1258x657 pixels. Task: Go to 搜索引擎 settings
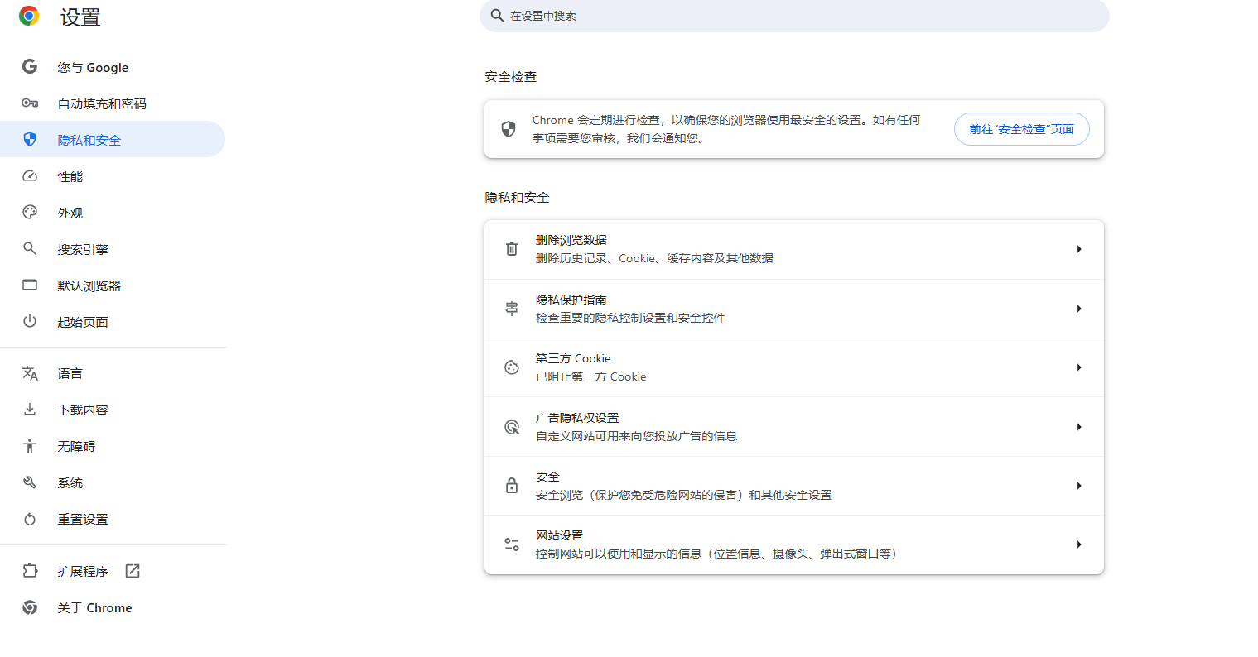point(113,249)
